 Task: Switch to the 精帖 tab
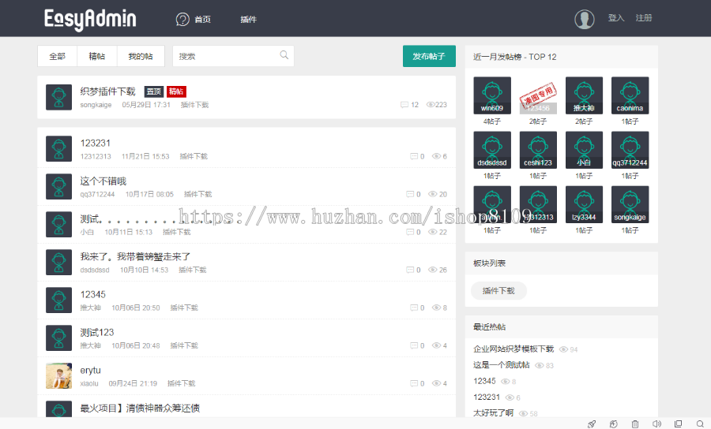[x=97, y=56]
